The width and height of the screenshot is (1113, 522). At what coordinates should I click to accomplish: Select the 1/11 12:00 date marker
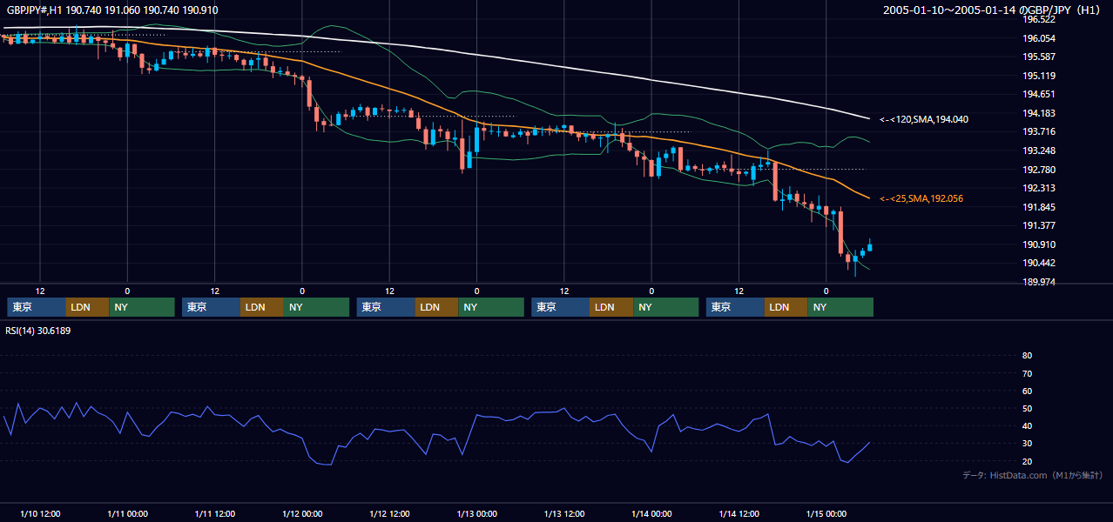[214, 513]
